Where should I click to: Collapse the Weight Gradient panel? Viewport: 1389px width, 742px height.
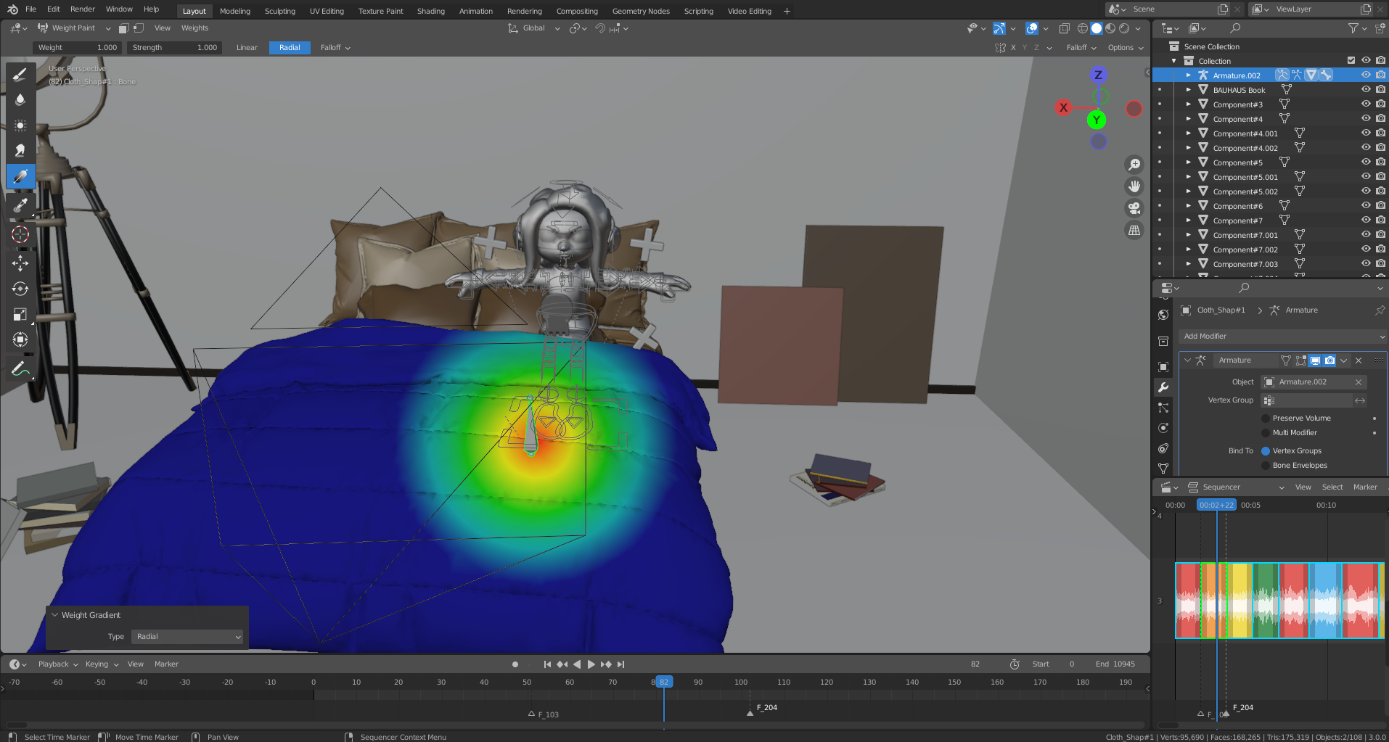click(x=54, y=615)
